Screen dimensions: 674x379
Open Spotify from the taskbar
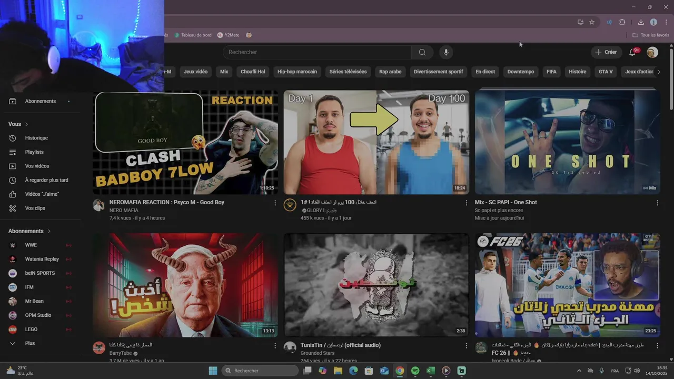(415, 371)
